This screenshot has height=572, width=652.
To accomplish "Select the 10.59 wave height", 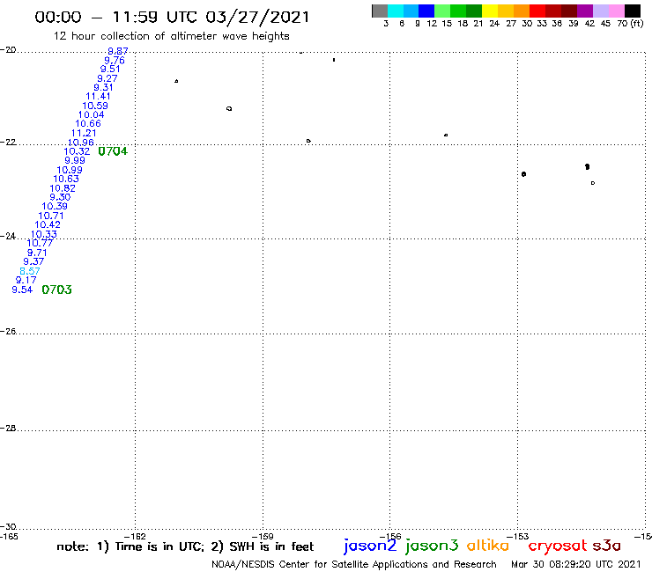I will [x=95, y=106].
